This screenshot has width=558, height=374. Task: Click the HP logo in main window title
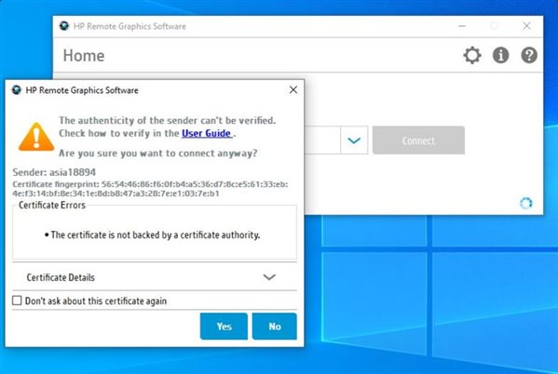tap(64, 26)
